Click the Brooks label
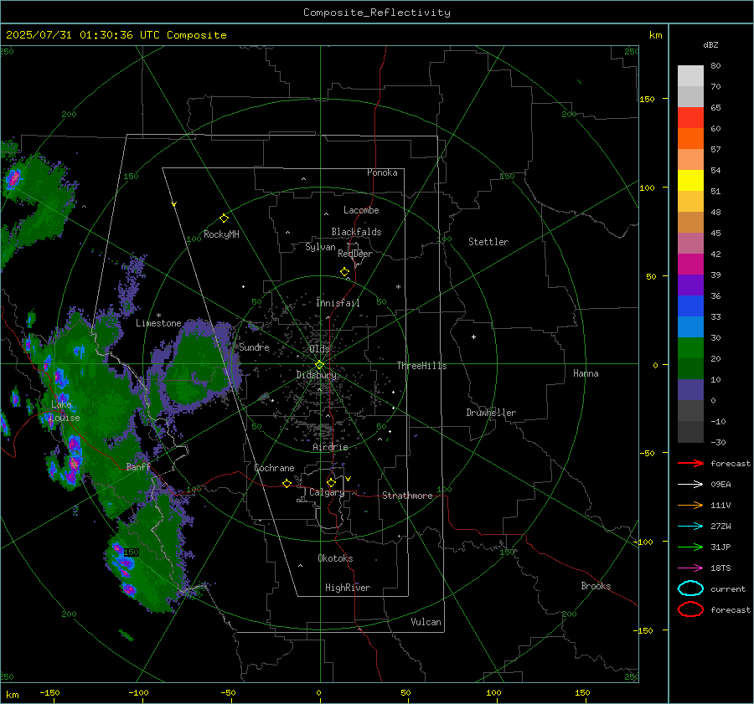The width and height of the screenshot is (754, 704). point(596,586)
